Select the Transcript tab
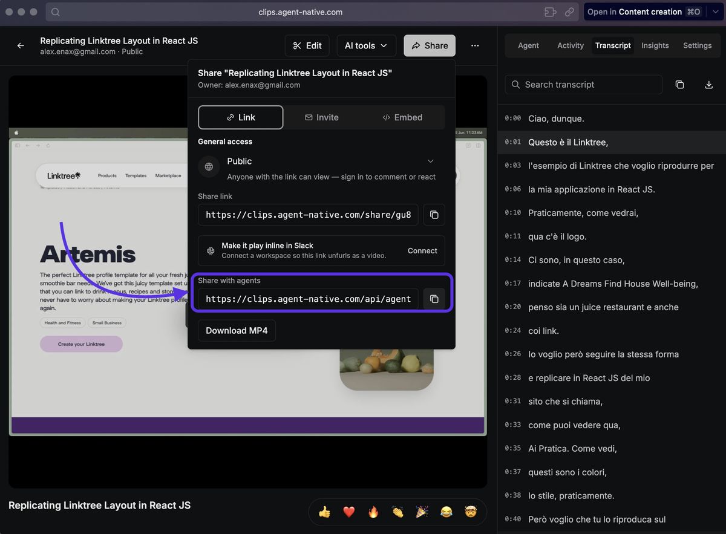The height and width of the screenshot is (534, 726). (x=613, y=45)
